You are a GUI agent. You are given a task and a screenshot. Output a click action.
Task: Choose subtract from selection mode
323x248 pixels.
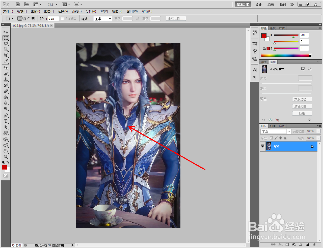tap(29, 18)
